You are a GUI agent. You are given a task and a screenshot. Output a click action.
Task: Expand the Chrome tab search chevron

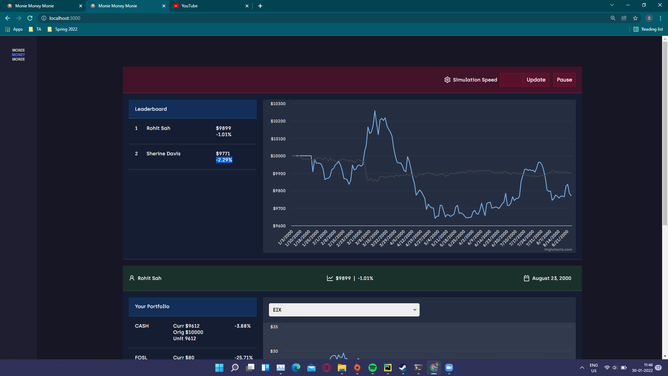[612, 5]
